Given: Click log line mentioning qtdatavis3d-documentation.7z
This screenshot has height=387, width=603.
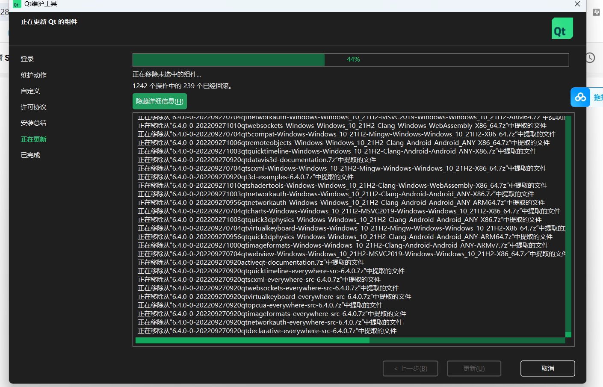Looking at the screenshot, I should click(257, 160).
